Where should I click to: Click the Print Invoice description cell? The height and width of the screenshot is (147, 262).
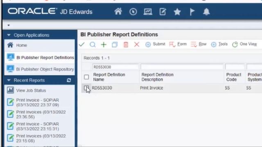tap(151, 88)
